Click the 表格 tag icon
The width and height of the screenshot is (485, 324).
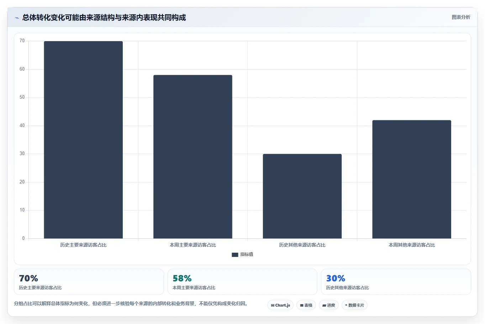pyautogui.click(x=302, y=306)
